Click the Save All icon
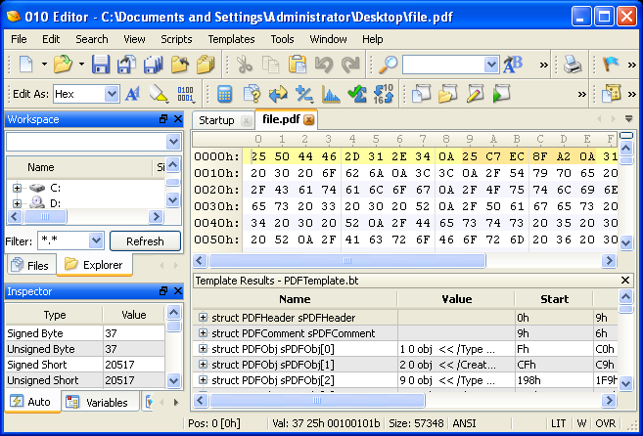This screenshot has height=436, width=643. (153, 65)
